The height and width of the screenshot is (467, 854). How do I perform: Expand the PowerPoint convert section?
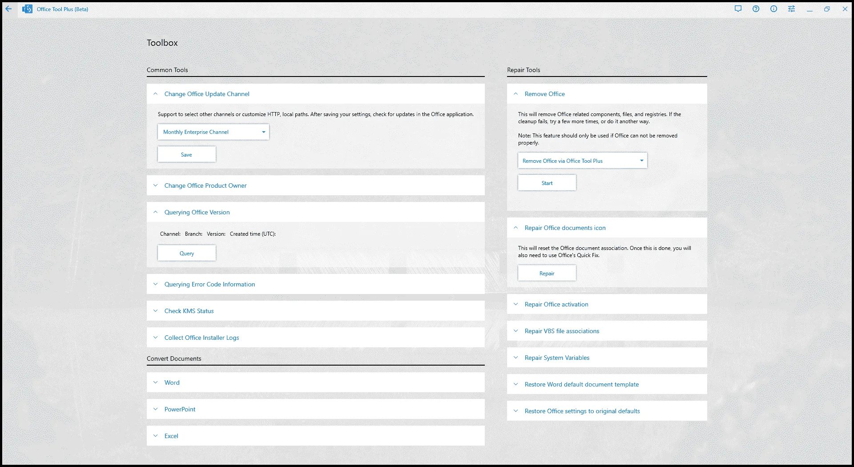(x=316, y=409)
